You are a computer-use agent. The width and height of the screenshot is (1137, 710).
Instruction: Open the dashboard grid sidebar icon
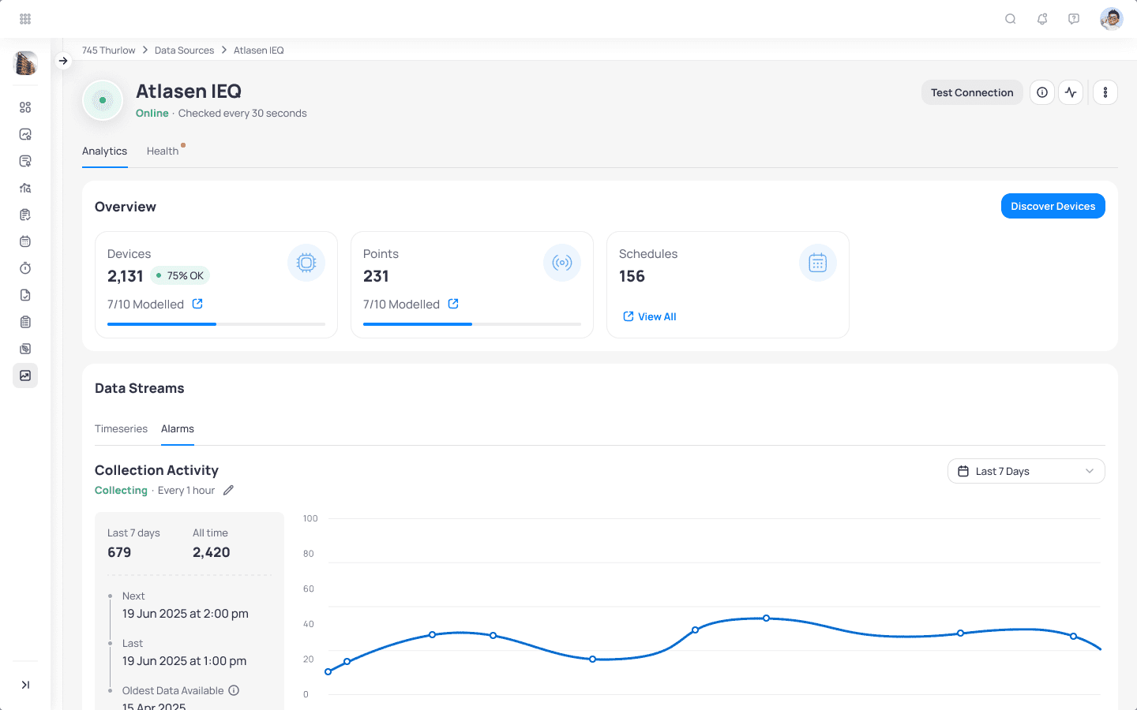[25, 107]
